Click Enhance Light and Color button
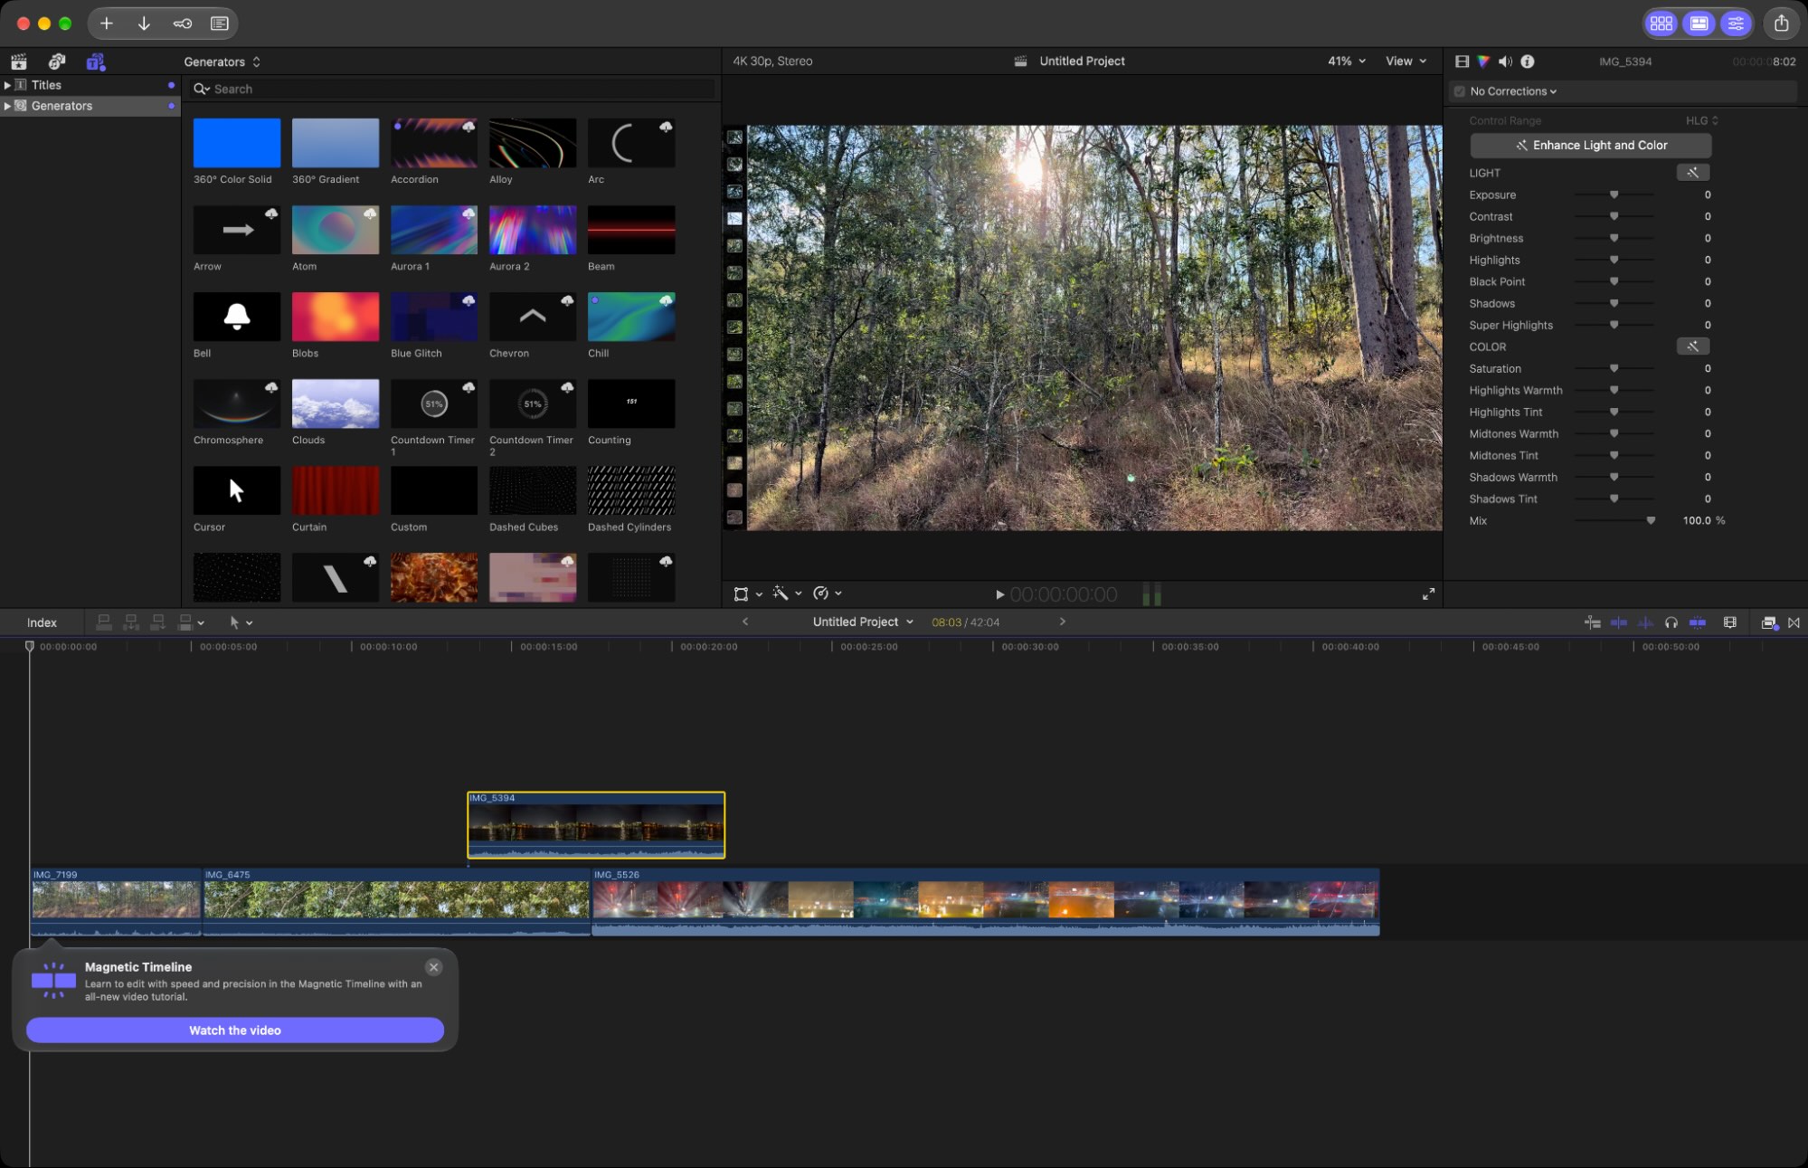 1591,145
